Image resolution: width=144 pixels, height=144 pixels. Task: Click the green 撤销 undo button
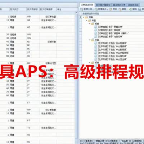tap(133, 9)
